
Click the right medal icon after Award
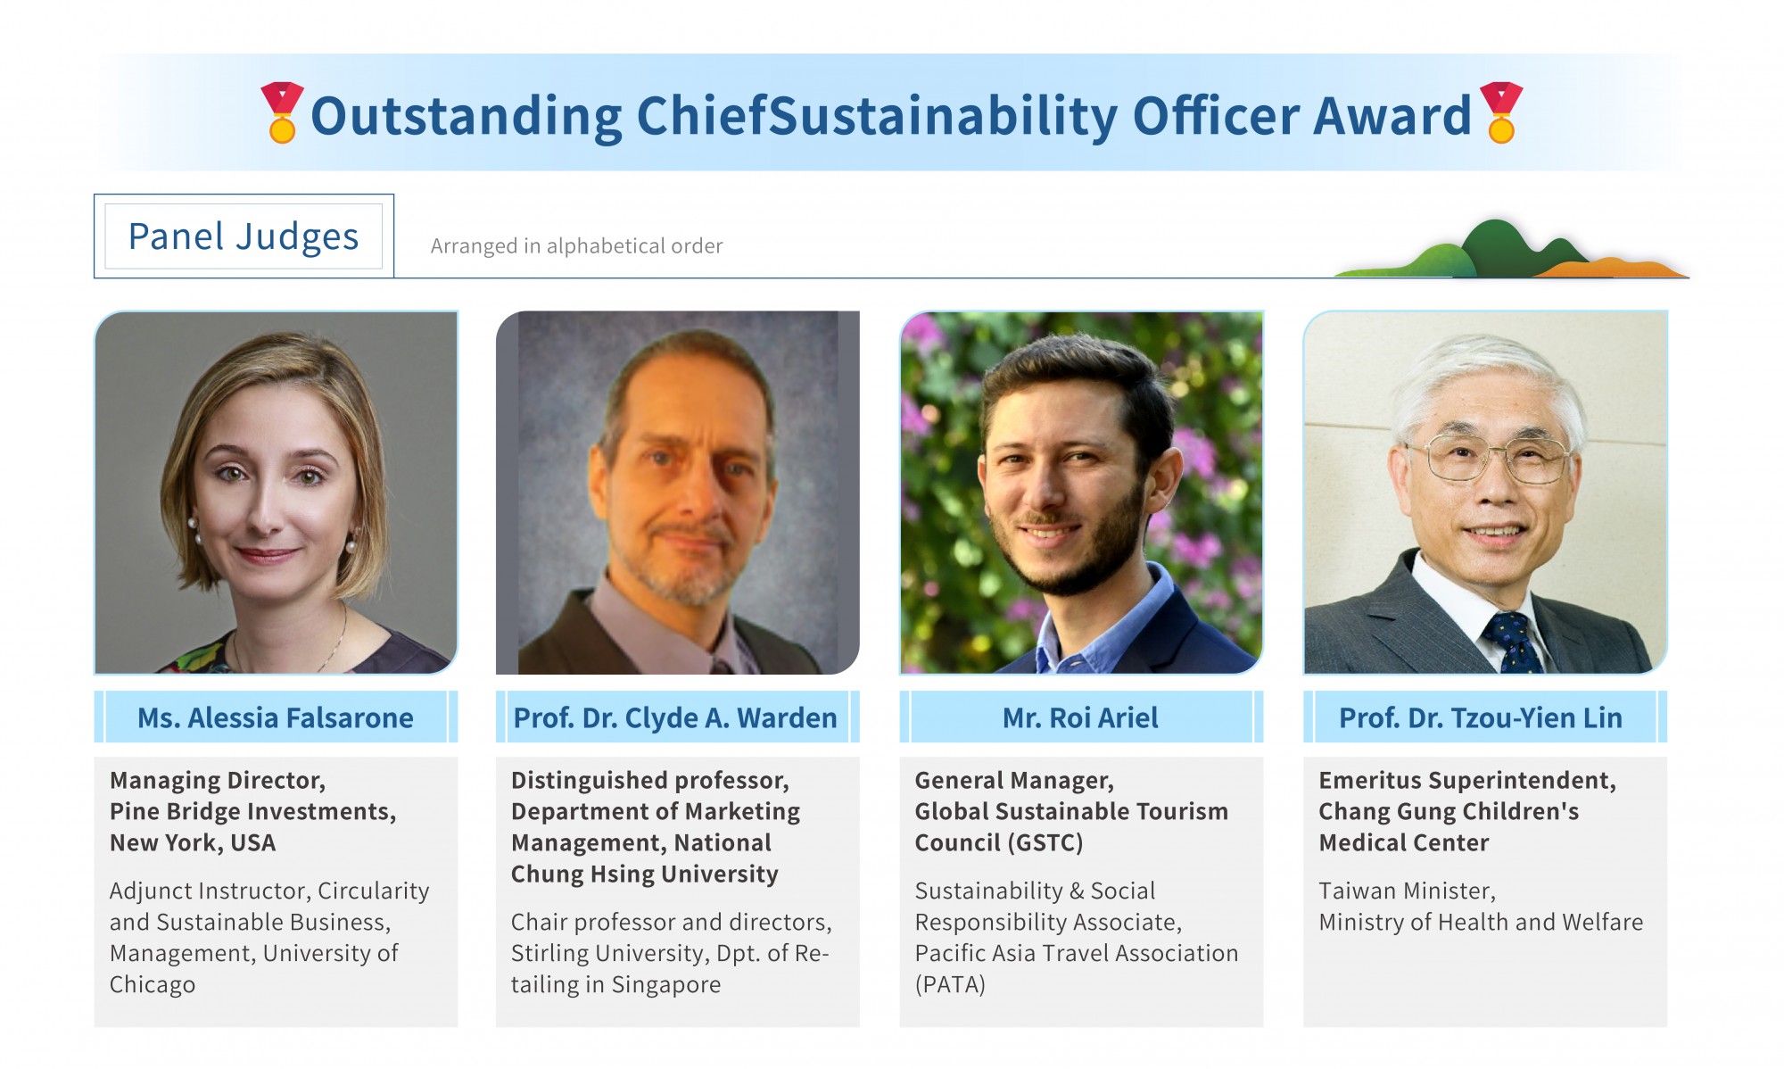[x=1501, y=112]
